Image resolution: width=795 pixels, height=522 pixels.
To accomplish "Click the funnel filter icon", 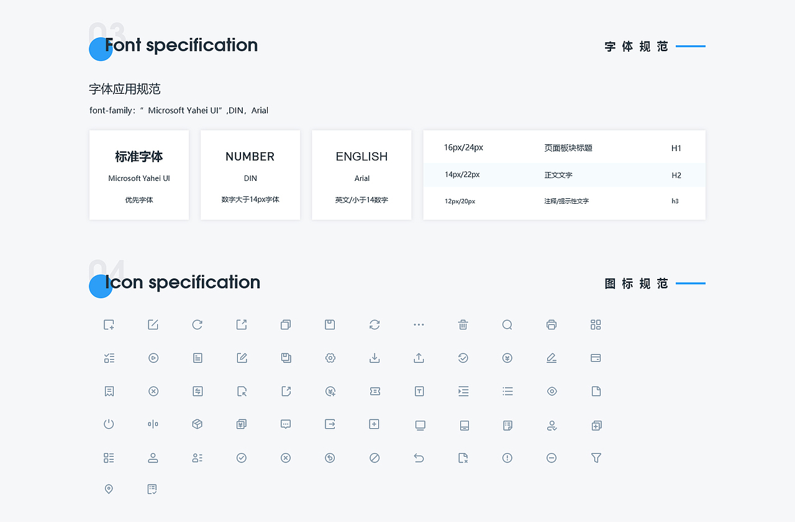I will [596, 458].
